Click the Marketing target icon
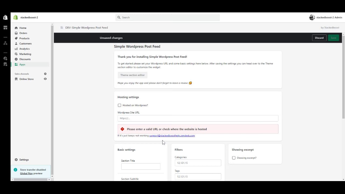Image resolution: width=345 pixels, height=194 pixels. coord(16,54)
